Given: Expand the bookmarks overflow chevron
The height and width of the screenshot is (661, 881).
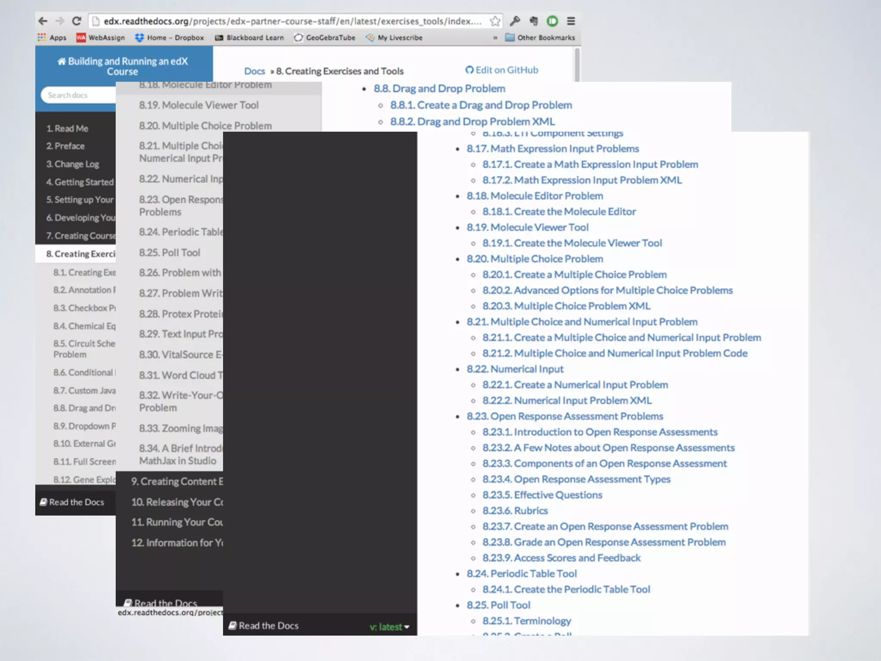Looking at the screenshot, I should coord(495,38).
